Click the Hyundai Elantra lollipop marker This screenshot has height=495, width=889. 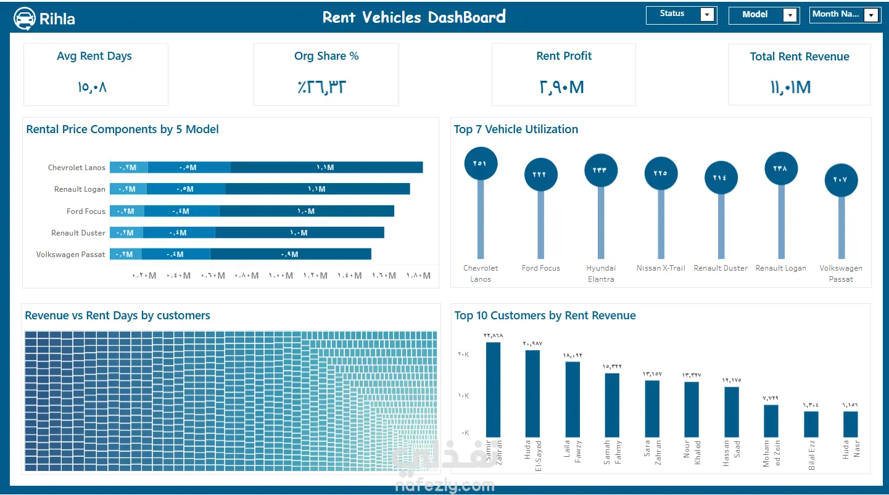(601, 170)
